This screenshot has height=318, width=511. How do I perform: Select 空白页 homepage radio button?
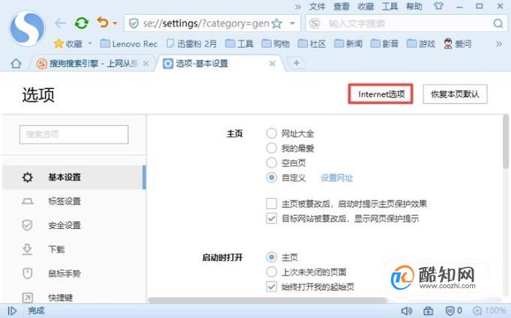271,163
